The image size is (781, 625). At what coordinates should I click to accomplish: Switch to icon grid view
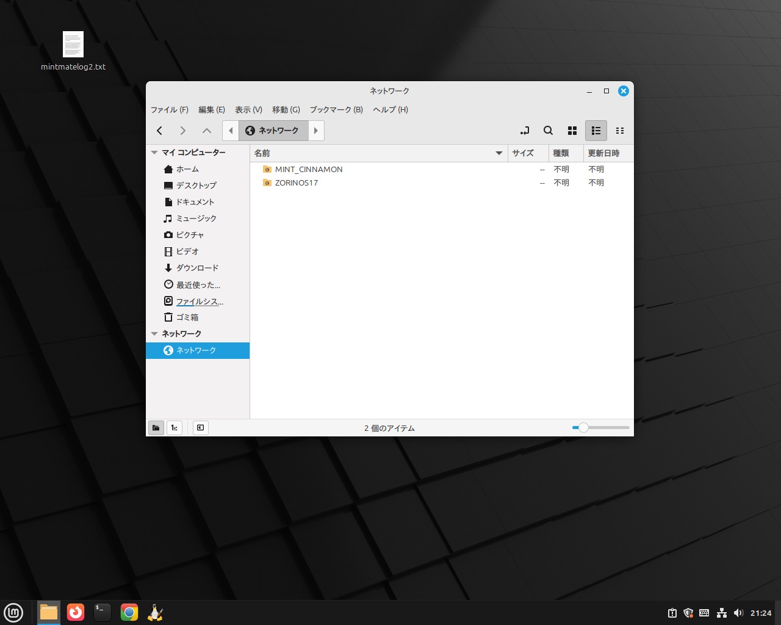click(x=572, y=131)
